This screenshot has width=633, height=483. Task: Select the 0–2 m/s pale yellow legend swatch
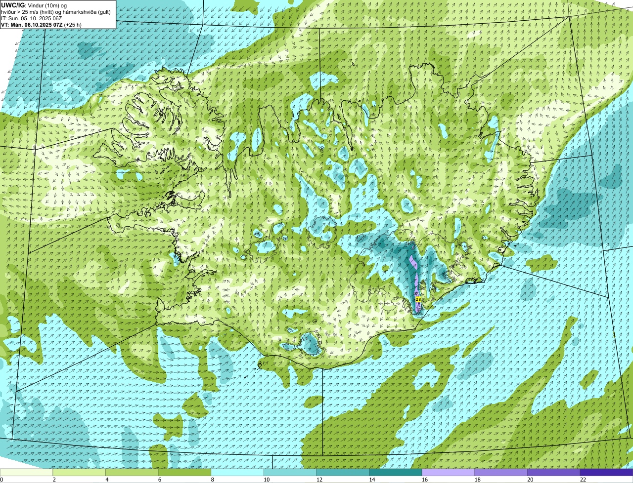coord(26,472)
